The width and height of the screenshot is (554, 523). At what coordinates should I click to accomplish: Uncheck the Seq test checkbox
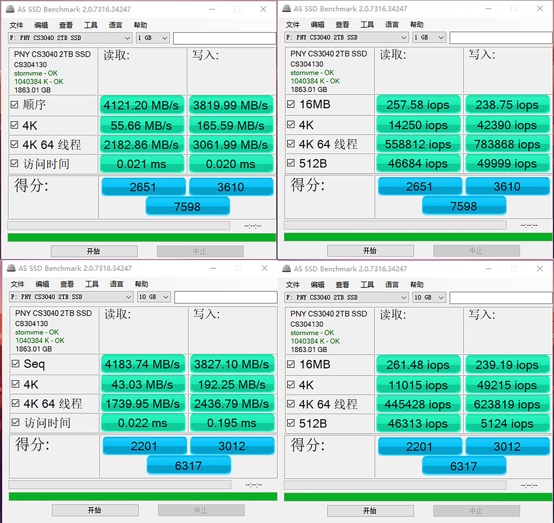pos(16,364)
